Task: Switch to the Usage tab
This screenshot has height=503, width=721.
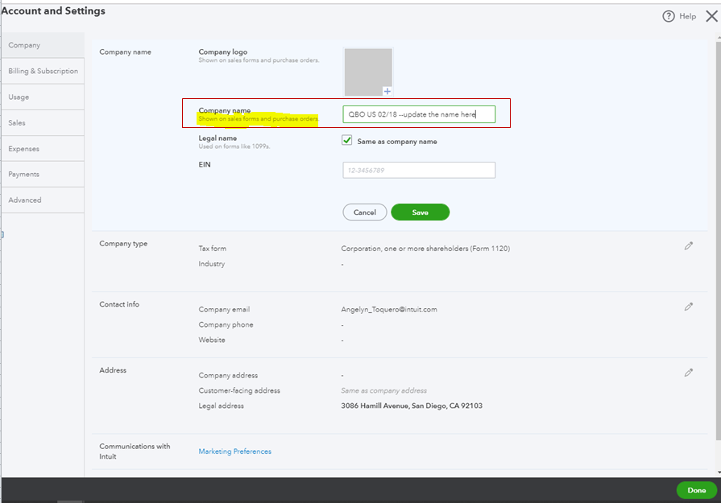Action: [x=43, y=97]
